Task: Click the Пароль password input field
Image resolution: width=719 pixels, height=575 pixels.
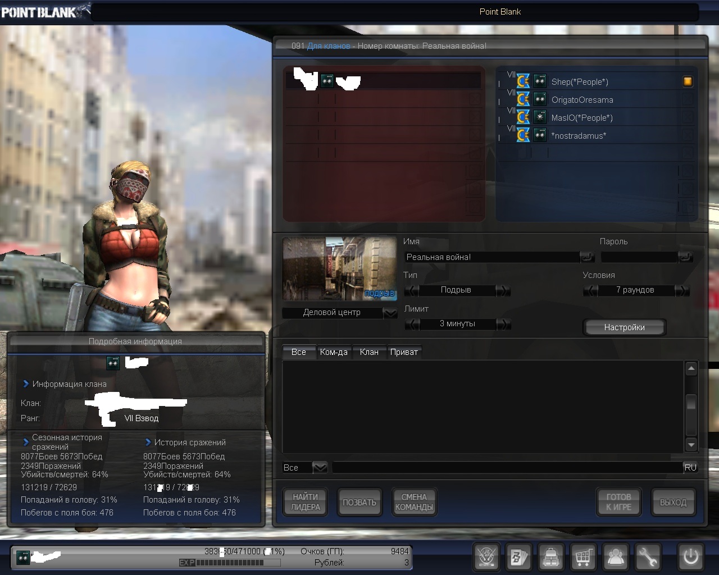Action: (639, 257)
